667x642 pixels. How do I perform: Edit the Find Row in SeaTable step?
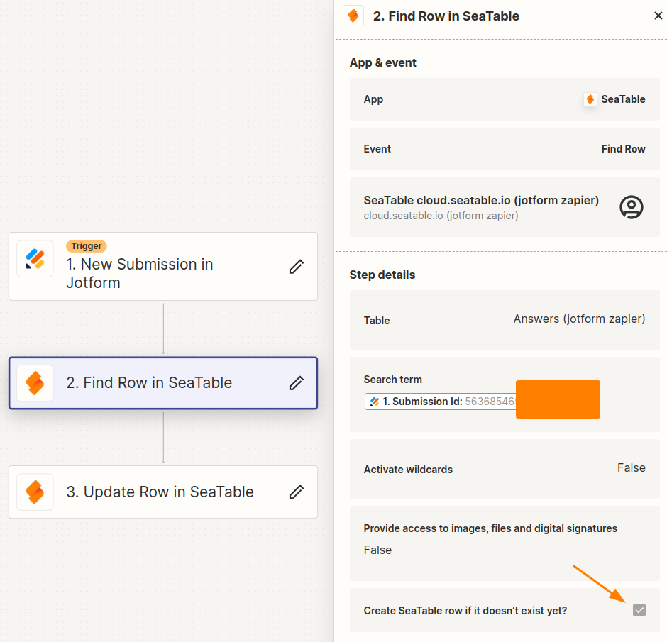(x=297, y=382)
